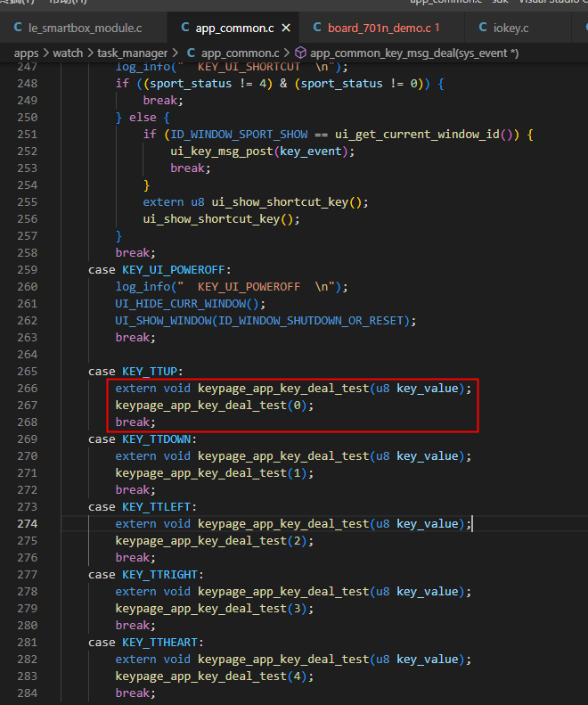Click 'case KEY_TTHEART:' label
The height and width of the screenshot is (705, 588).
(x=145, y=643)
